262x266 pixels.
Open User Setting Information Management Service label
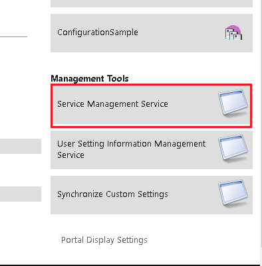click(x=131, y=149)
